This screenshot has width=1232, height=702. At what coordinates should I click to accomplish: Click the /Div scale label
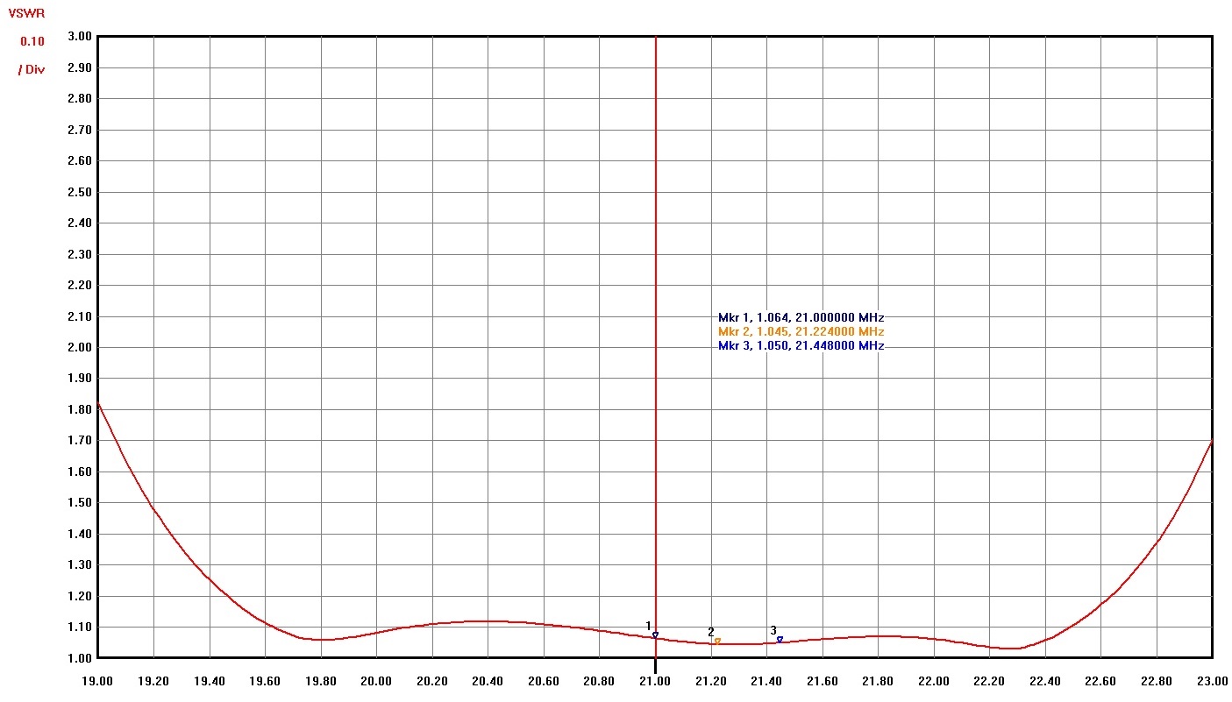[x=32, y=69]
